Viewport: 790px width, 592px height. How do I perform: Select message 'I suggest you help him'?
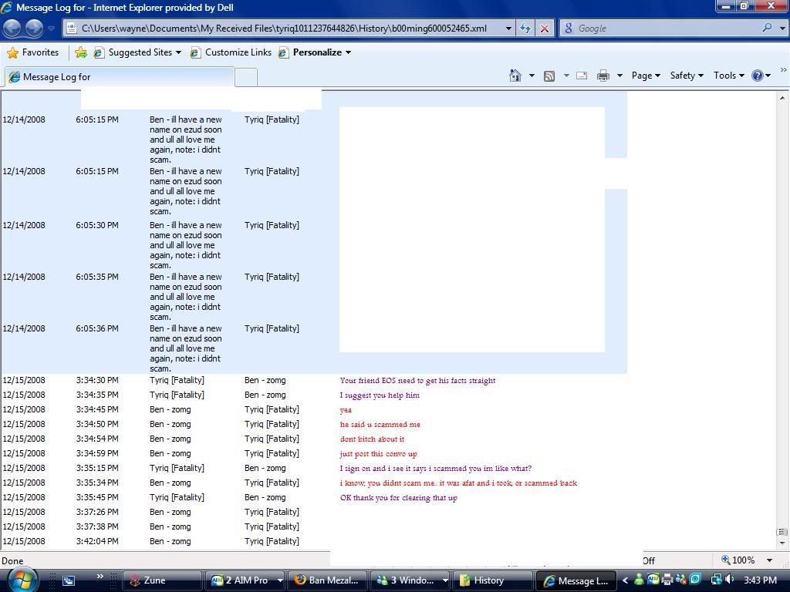(380, 395)
